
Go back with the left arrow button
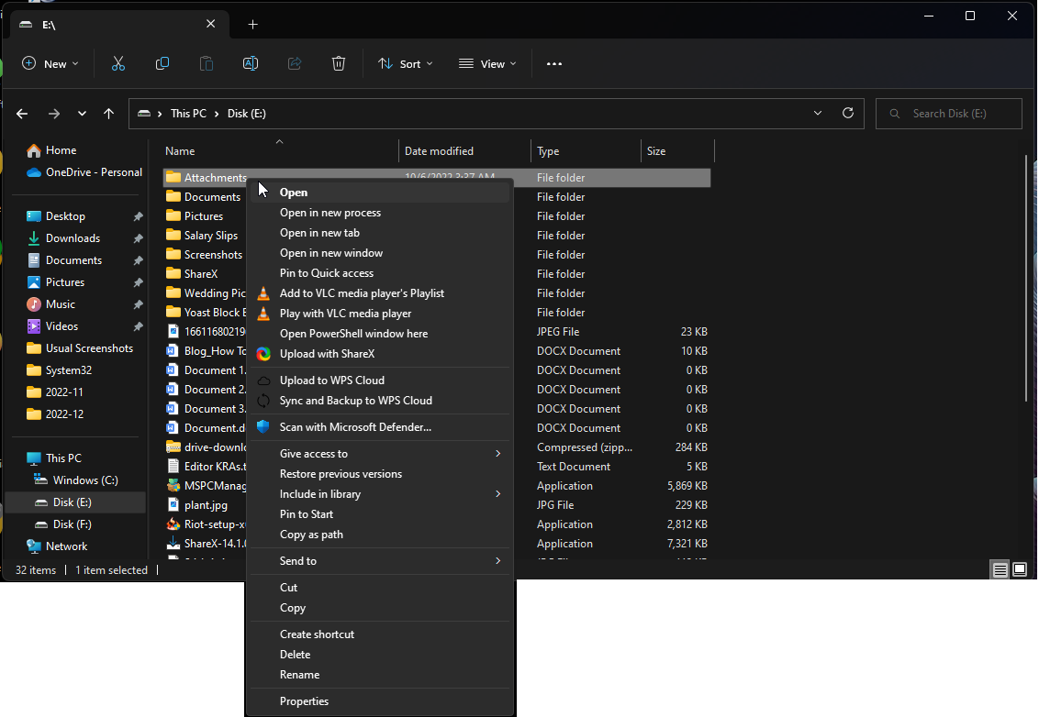(22, 114)
